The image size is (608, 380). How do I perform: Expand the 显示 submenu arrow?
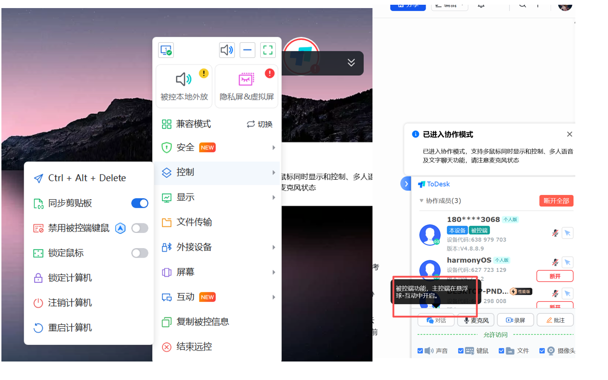click(273, 197)
